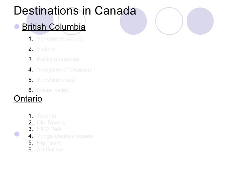Viewport: 225px width, 169px height.
Task: Select the lavender bullet near Yonge-Dundas square
Action: (17, 134)
